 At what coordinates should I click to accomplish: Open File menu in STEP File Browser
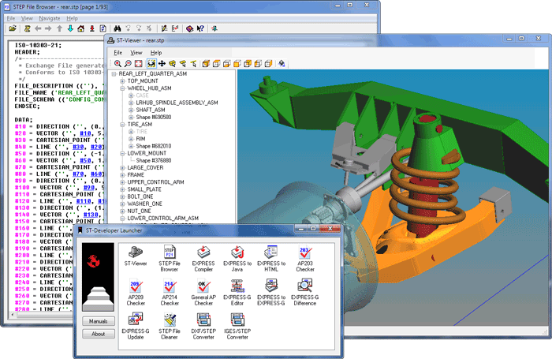[11, 18]
